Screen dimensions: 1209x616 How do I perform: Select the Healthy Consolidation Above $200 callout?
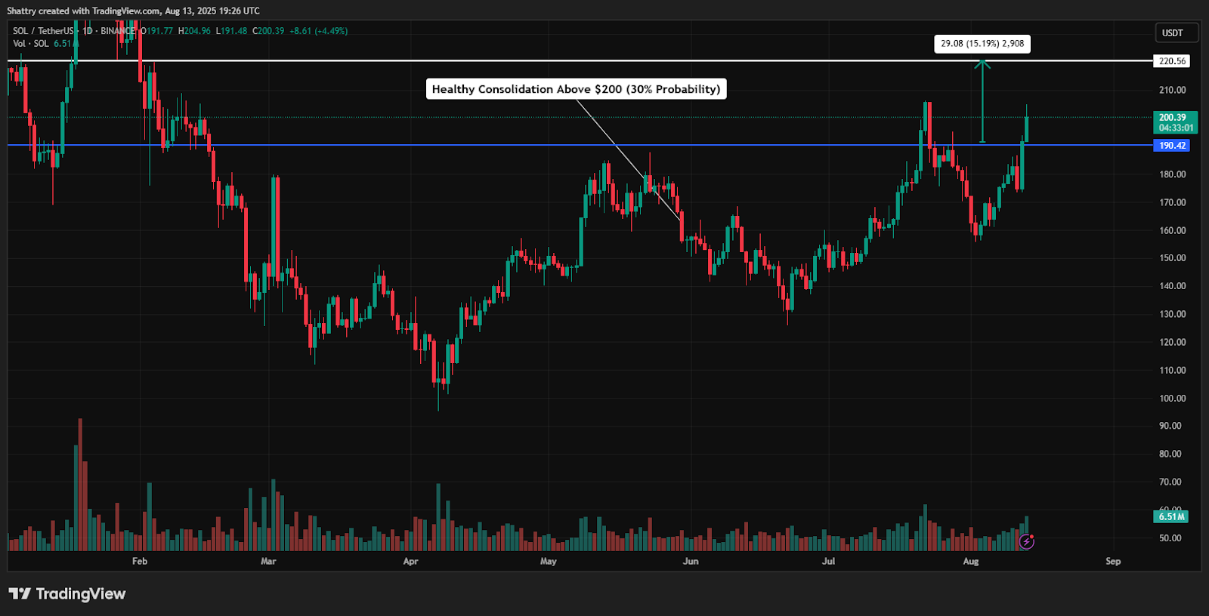[x=576, y=89]
